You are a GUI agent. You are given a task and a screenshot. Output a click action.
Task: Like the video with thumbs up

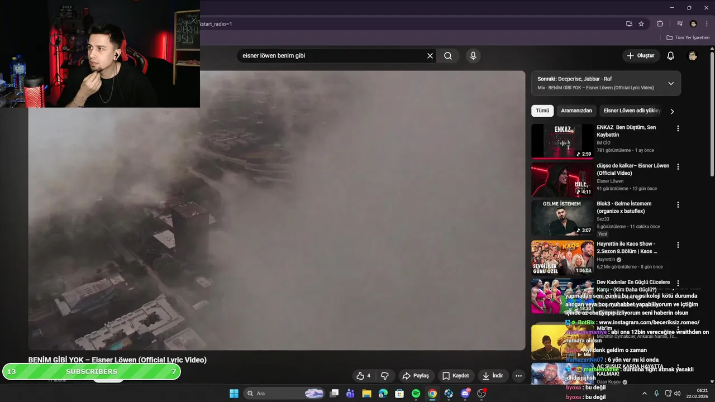click(364, 376)
